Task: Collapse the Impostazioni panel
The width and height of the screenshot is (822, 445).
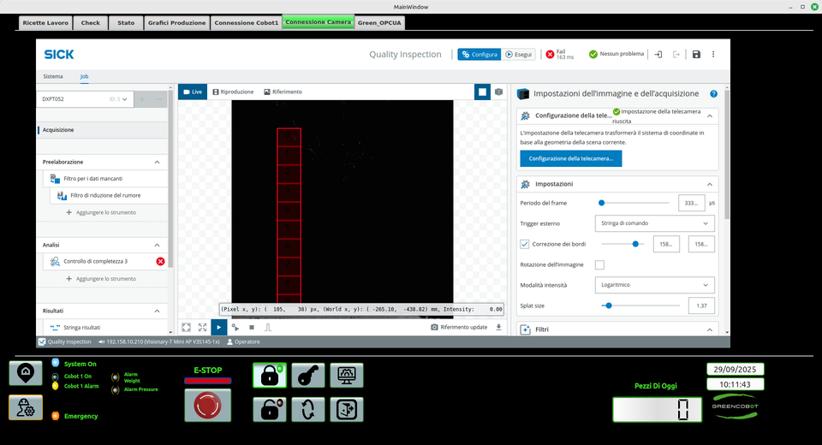Action: (710, 185)
